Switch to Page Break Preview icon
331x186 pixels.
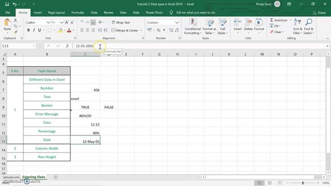[x=280, y=183]
